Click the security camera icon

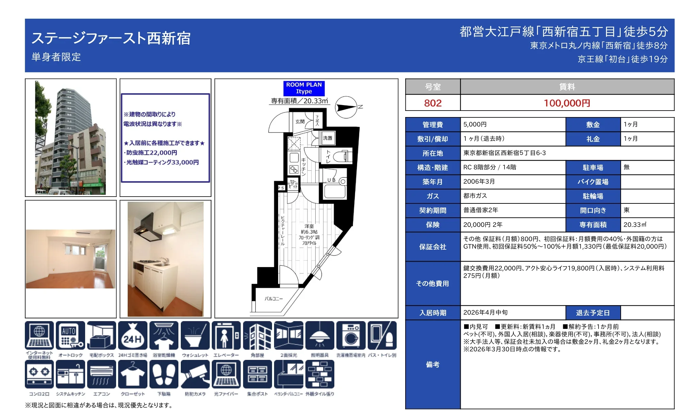[x=195, y=374]
